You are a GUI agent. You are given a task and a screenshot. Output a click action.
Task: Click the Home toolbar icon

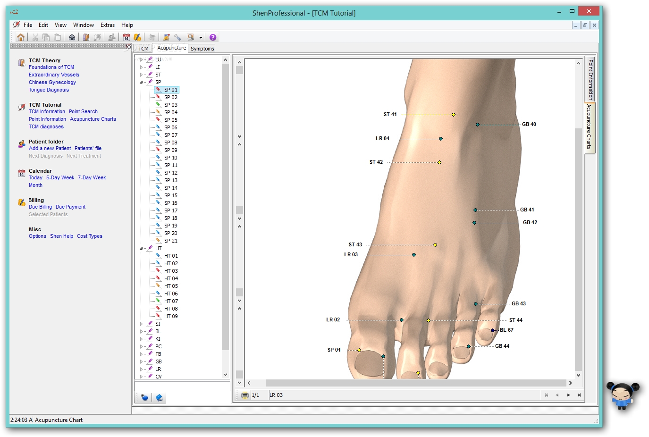(x=21, y=37)
